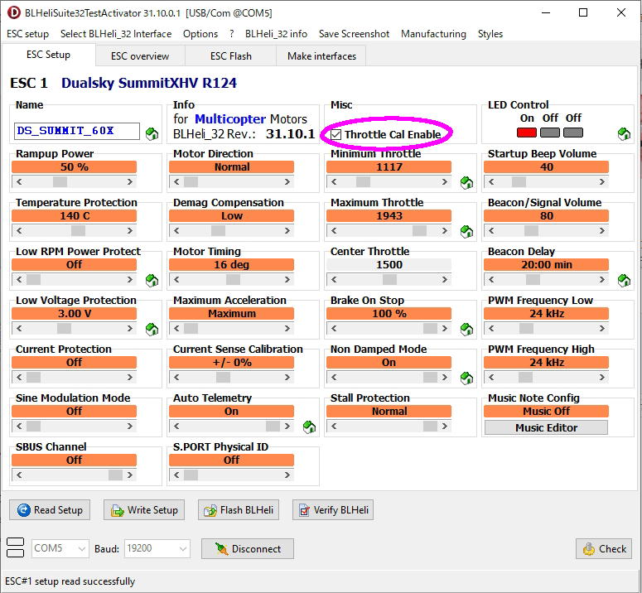Click the house icon beside Auto Telemetry
Screen dimensions: 642x593
309,427
